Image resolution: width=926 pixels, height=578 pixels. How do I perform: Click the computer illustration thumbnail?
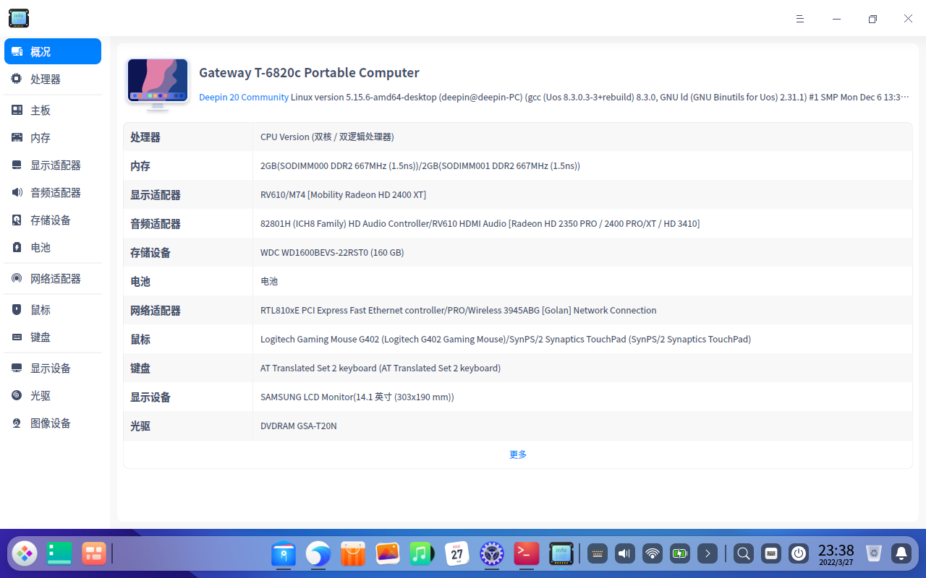tap(158, 85)
